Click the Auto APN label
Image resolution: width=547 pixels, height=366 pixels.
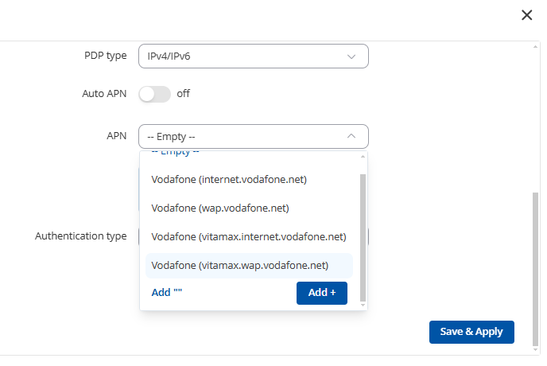(x=104, y=94)
